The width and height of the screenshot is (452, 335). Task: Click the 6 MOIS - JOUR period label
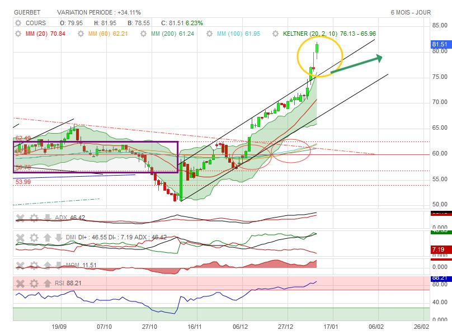(x=411, y=12)
